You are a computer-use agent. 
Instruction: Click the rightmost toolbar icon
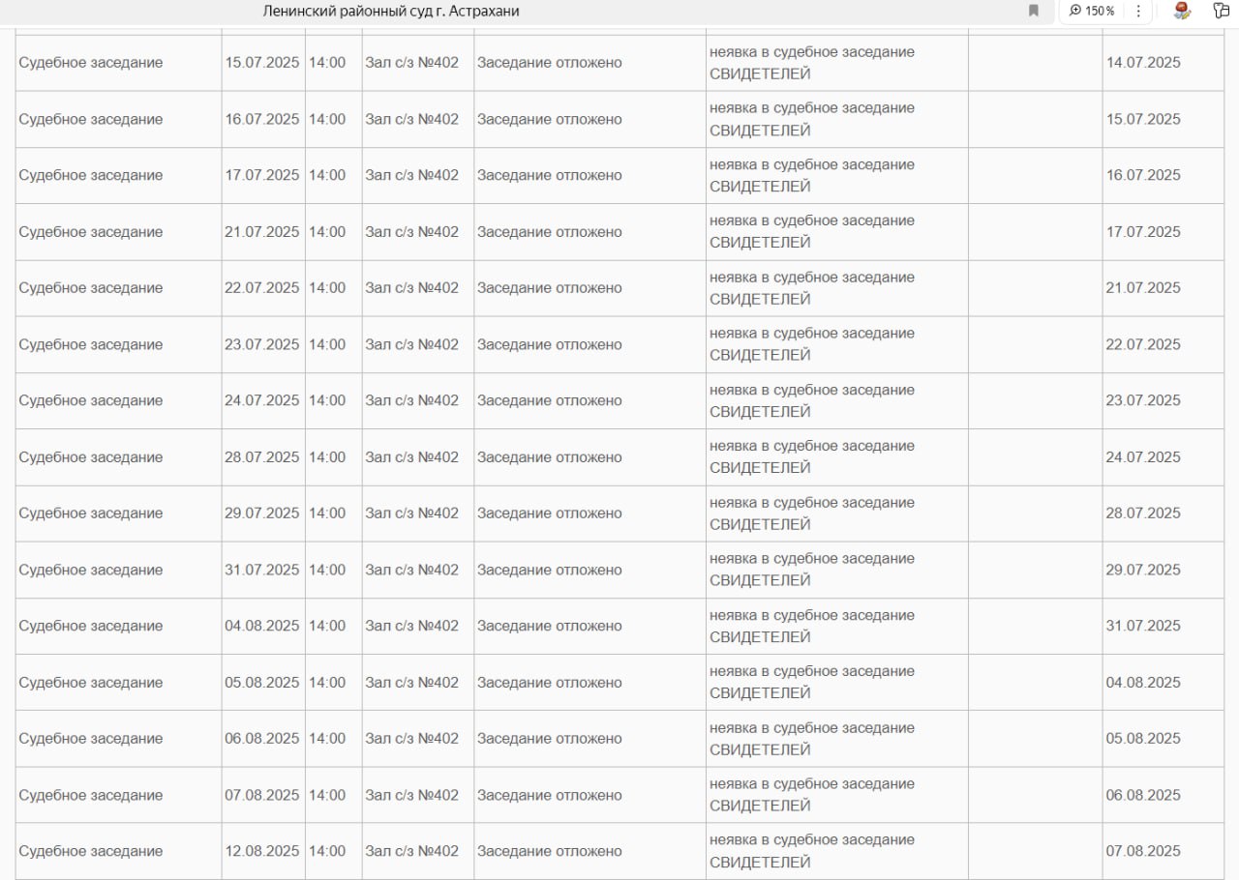1221,11
